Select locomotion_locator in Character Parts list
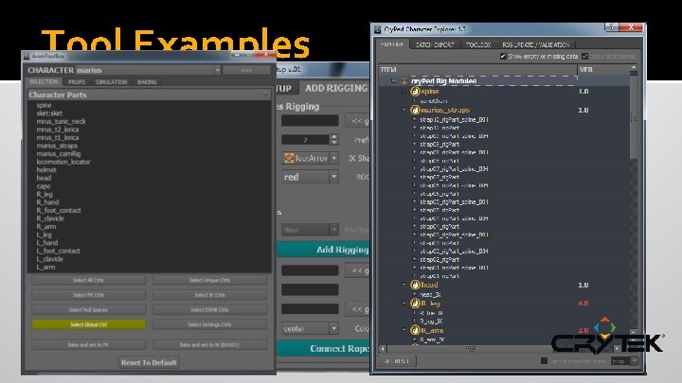This screenshot has height=383, width=682. coord(63,162)
